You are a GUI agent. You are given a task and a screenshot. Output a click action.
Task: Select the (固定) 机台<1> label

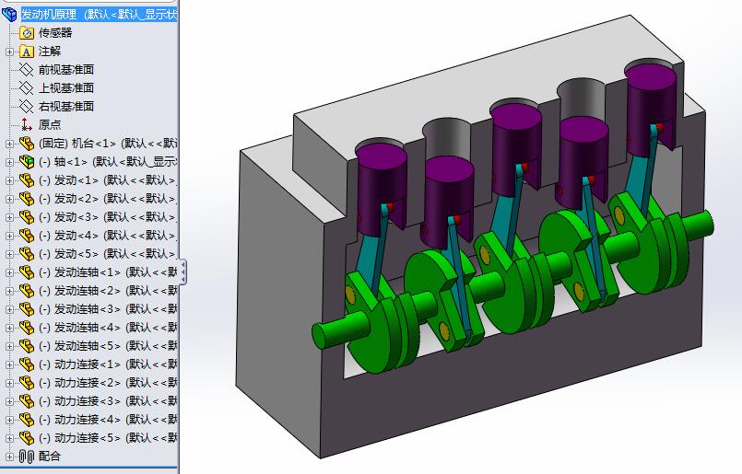(x=108, y=144)
